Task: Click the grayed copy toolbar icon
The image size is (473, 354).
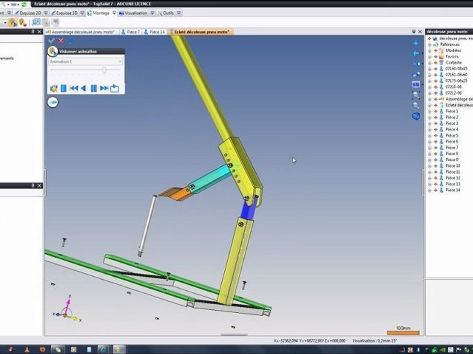Action: 45,22
